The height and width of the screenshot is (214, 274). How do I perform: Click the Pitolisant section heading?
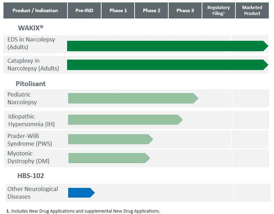pos(31,84)
